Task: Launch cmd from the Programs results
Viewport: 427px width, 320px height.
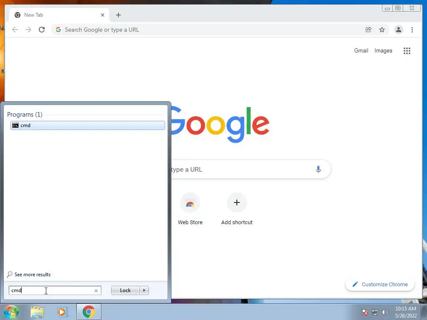Action: (x=88, y=125)
